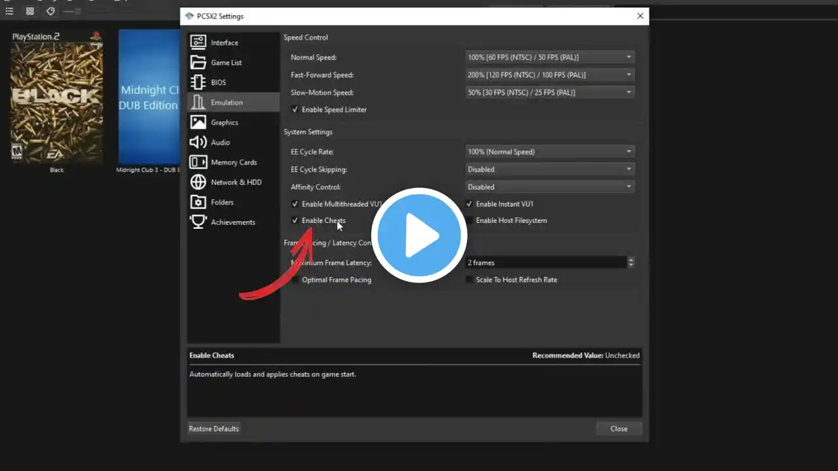
Task: Open the Network & HDD settings page
Action: pyautogui.click(x=233, y=183)
